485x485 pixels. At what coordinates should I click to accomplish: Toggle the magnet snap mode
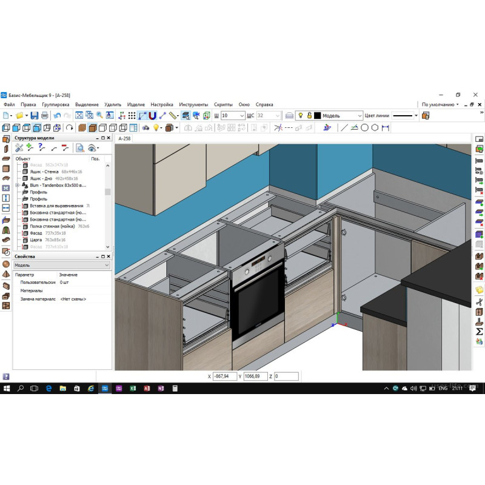tap(153, 115)
